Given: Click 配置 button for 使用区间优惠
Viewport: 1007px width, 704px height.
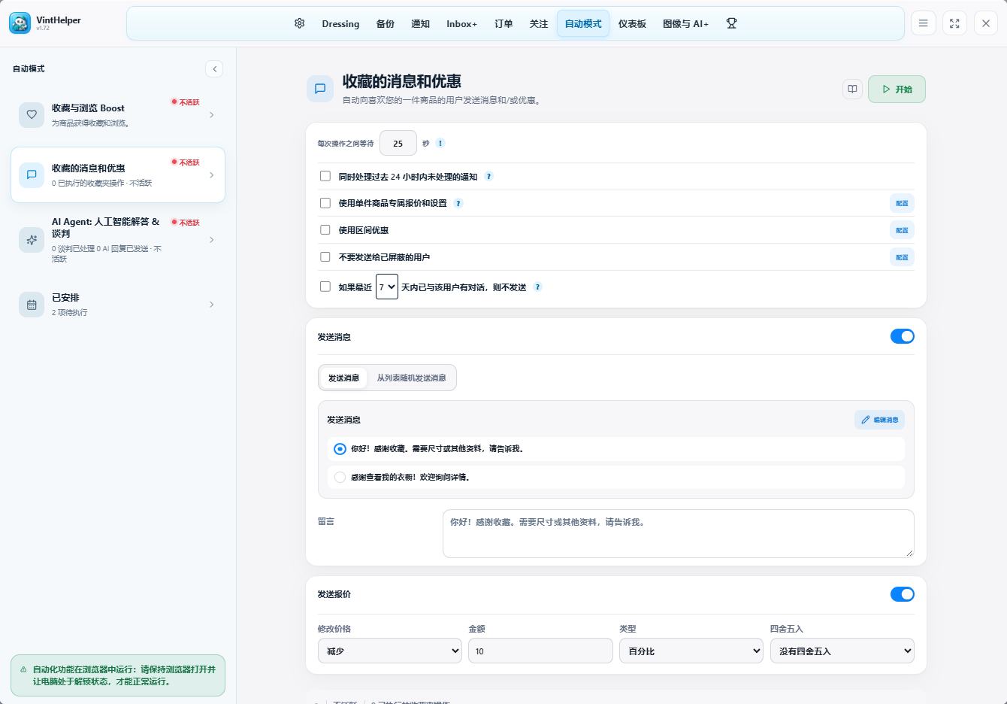Looking at the screenshot, I should (x=902, y=230).
